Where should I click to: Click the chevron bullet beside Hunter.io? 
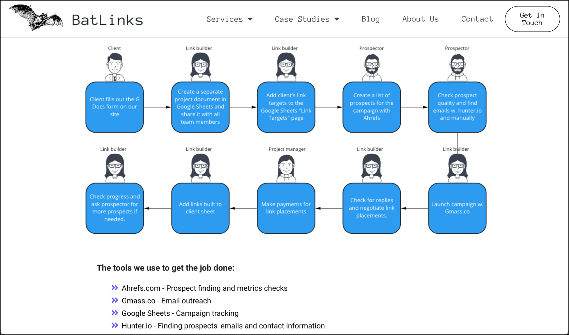point(115,325)
